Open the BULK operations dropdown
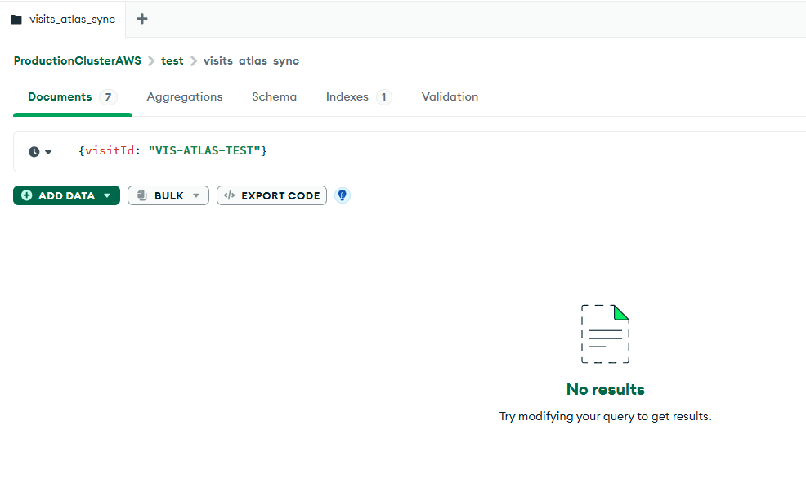The width and height of the screenshot is (806, 479). pos(168,195)
